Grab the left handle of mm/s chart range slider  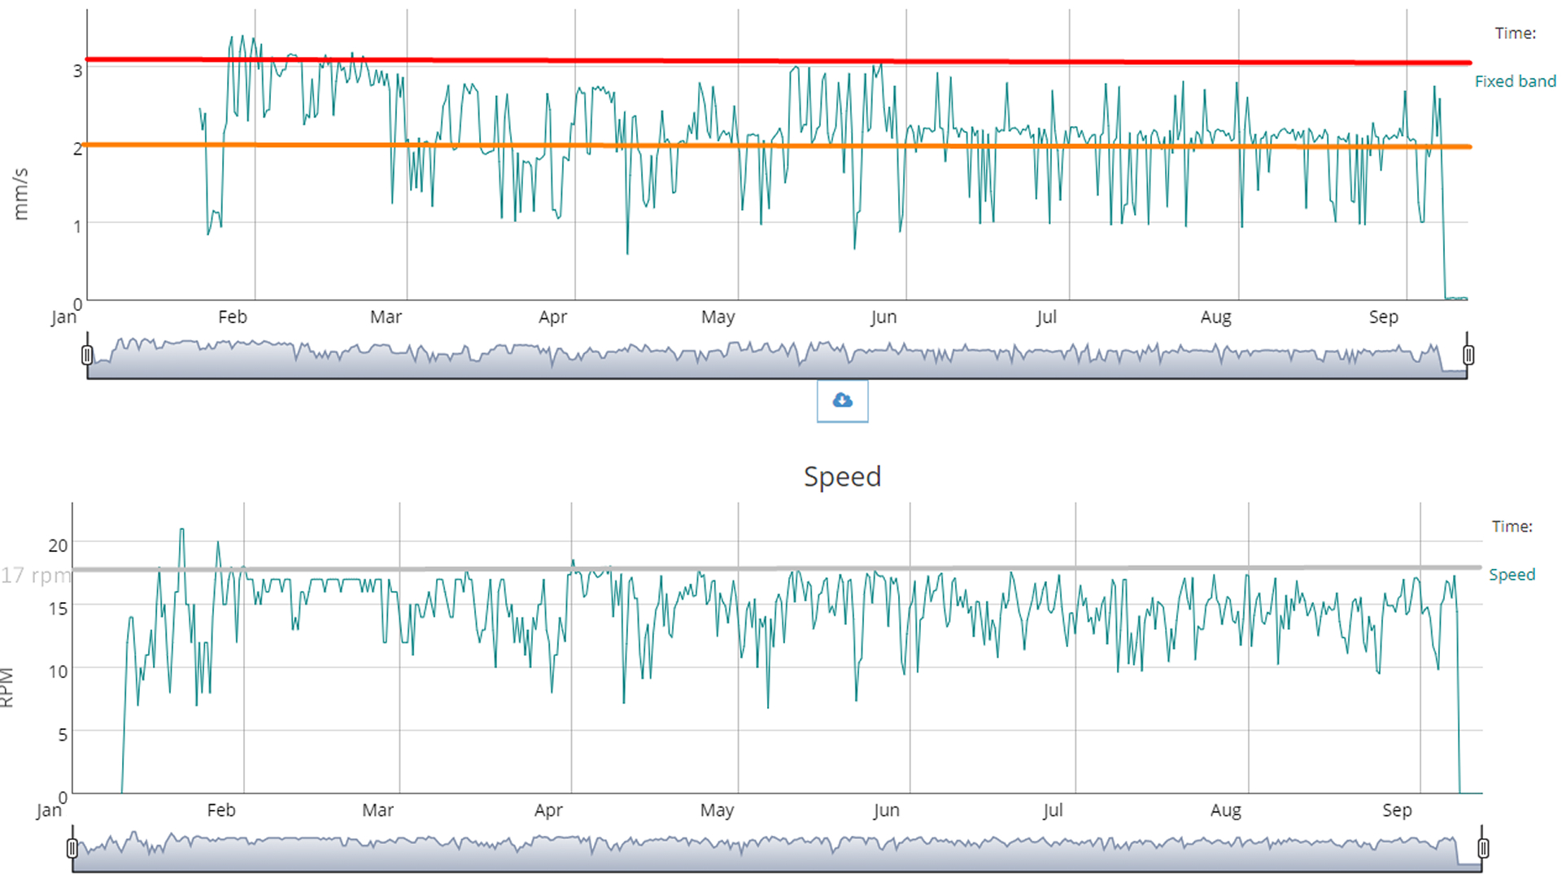pyautogui.click(x=87, y=355)
